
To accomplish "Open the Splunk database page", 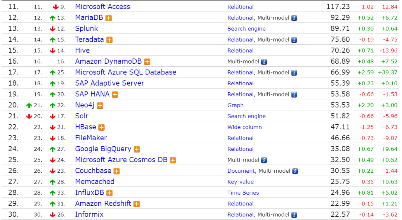I will [x=86, y=29].
